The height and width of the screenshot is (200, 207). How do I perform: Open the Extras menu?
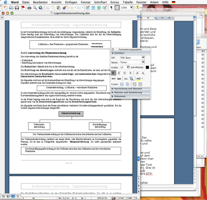[115, 2]
